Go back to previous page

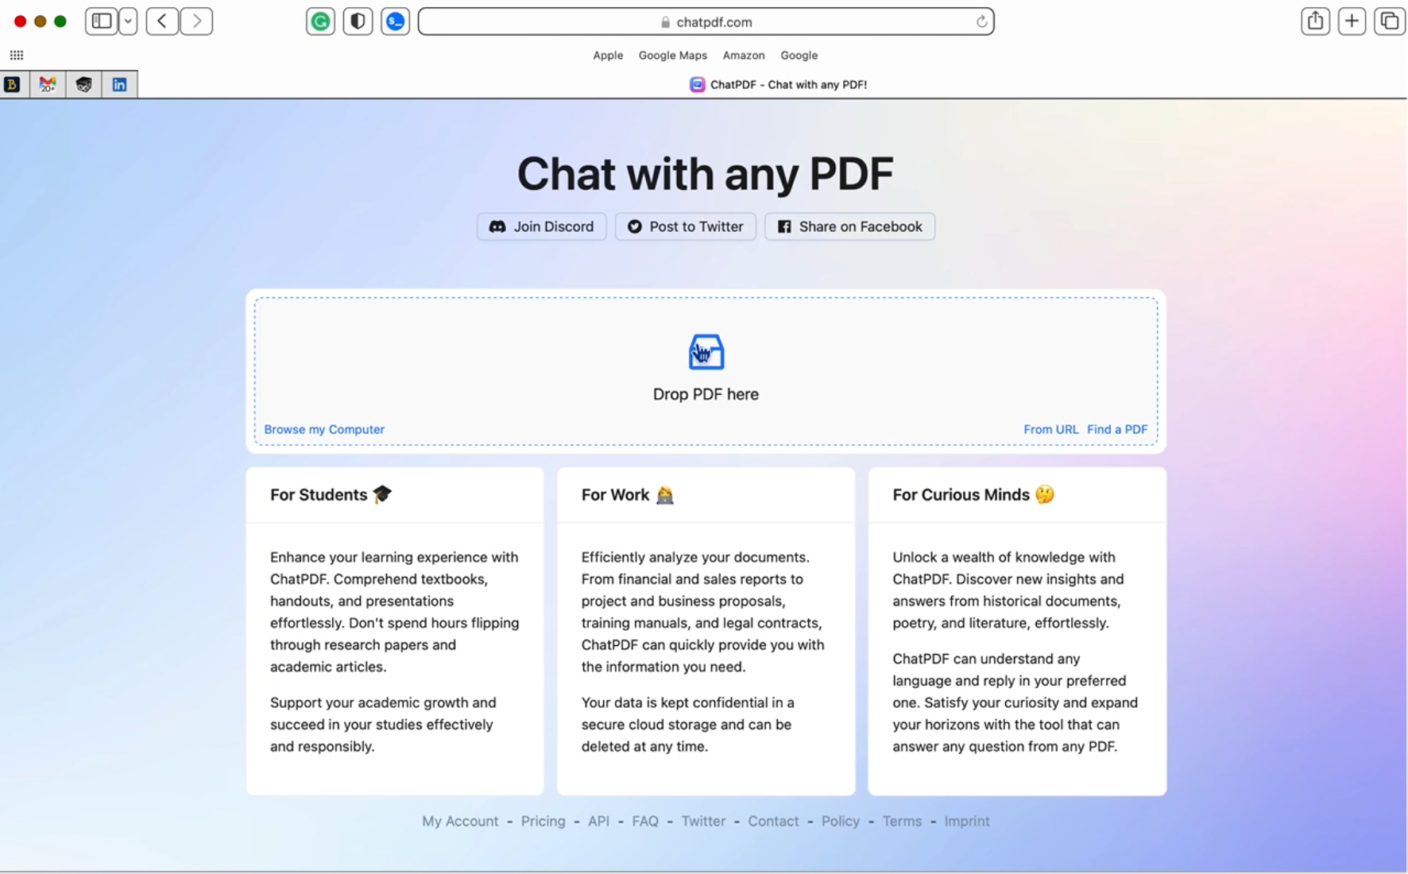coord(162,21)
